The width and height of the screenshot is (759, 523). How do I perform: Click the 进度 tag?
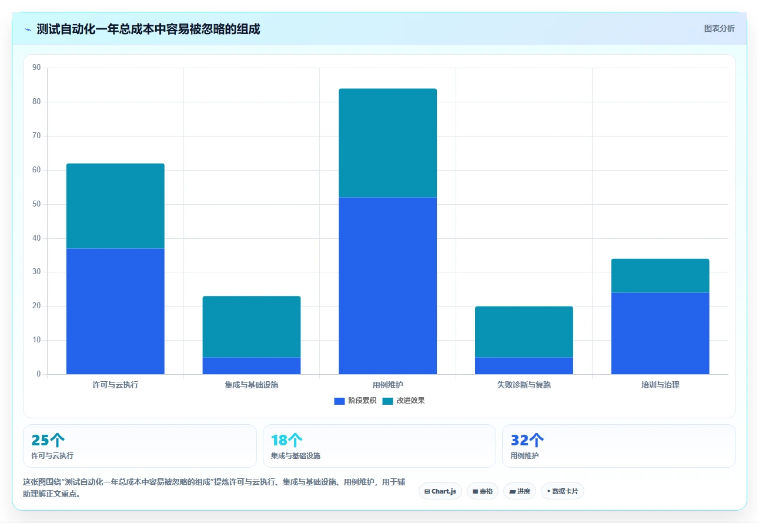pyautogui.click(x=520, y=491)
